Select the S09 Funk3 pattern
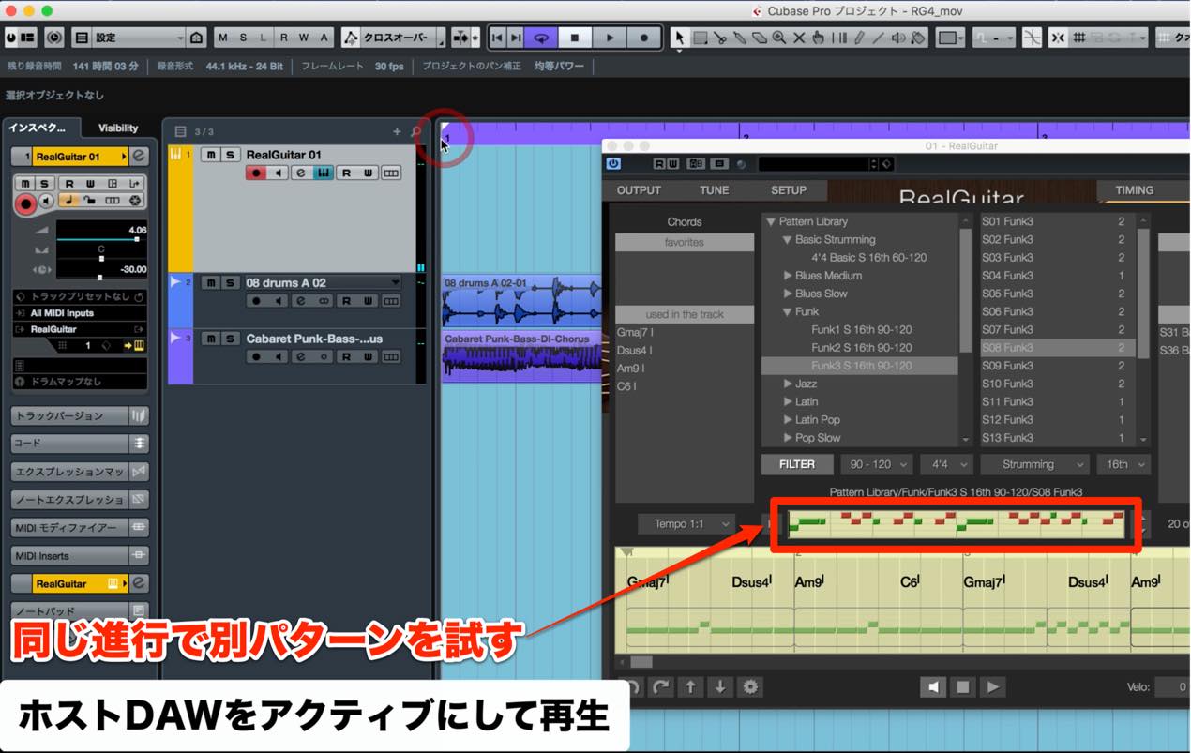1191x753 pixels. (x=1057, y=366)
